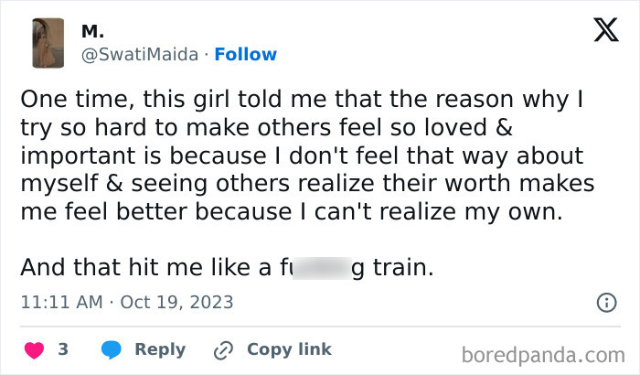The image size is (640, 375).
Task: Click the reply speech bubble icon
Action: tap(111, 349)
